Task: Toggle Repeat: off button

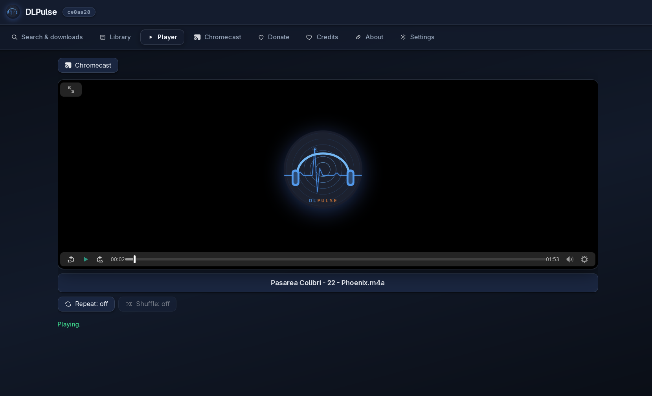Action: 86,304
